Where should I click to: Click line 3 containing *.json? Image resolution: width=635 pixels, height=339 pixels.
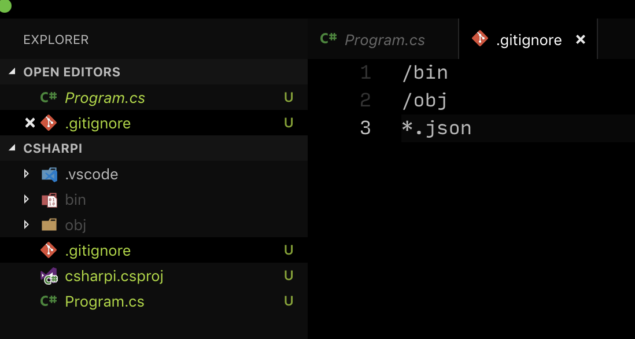click(437, 128)
